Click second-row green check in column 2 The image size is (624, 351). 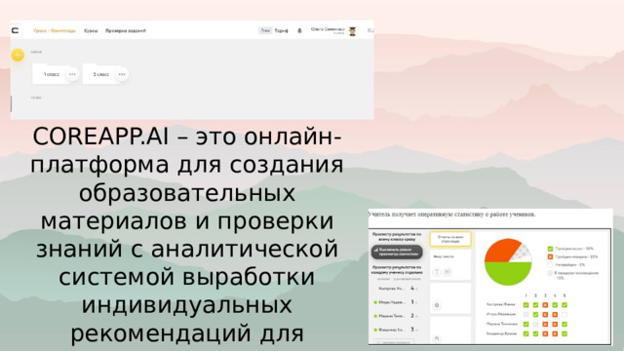[x=535, y=314]
